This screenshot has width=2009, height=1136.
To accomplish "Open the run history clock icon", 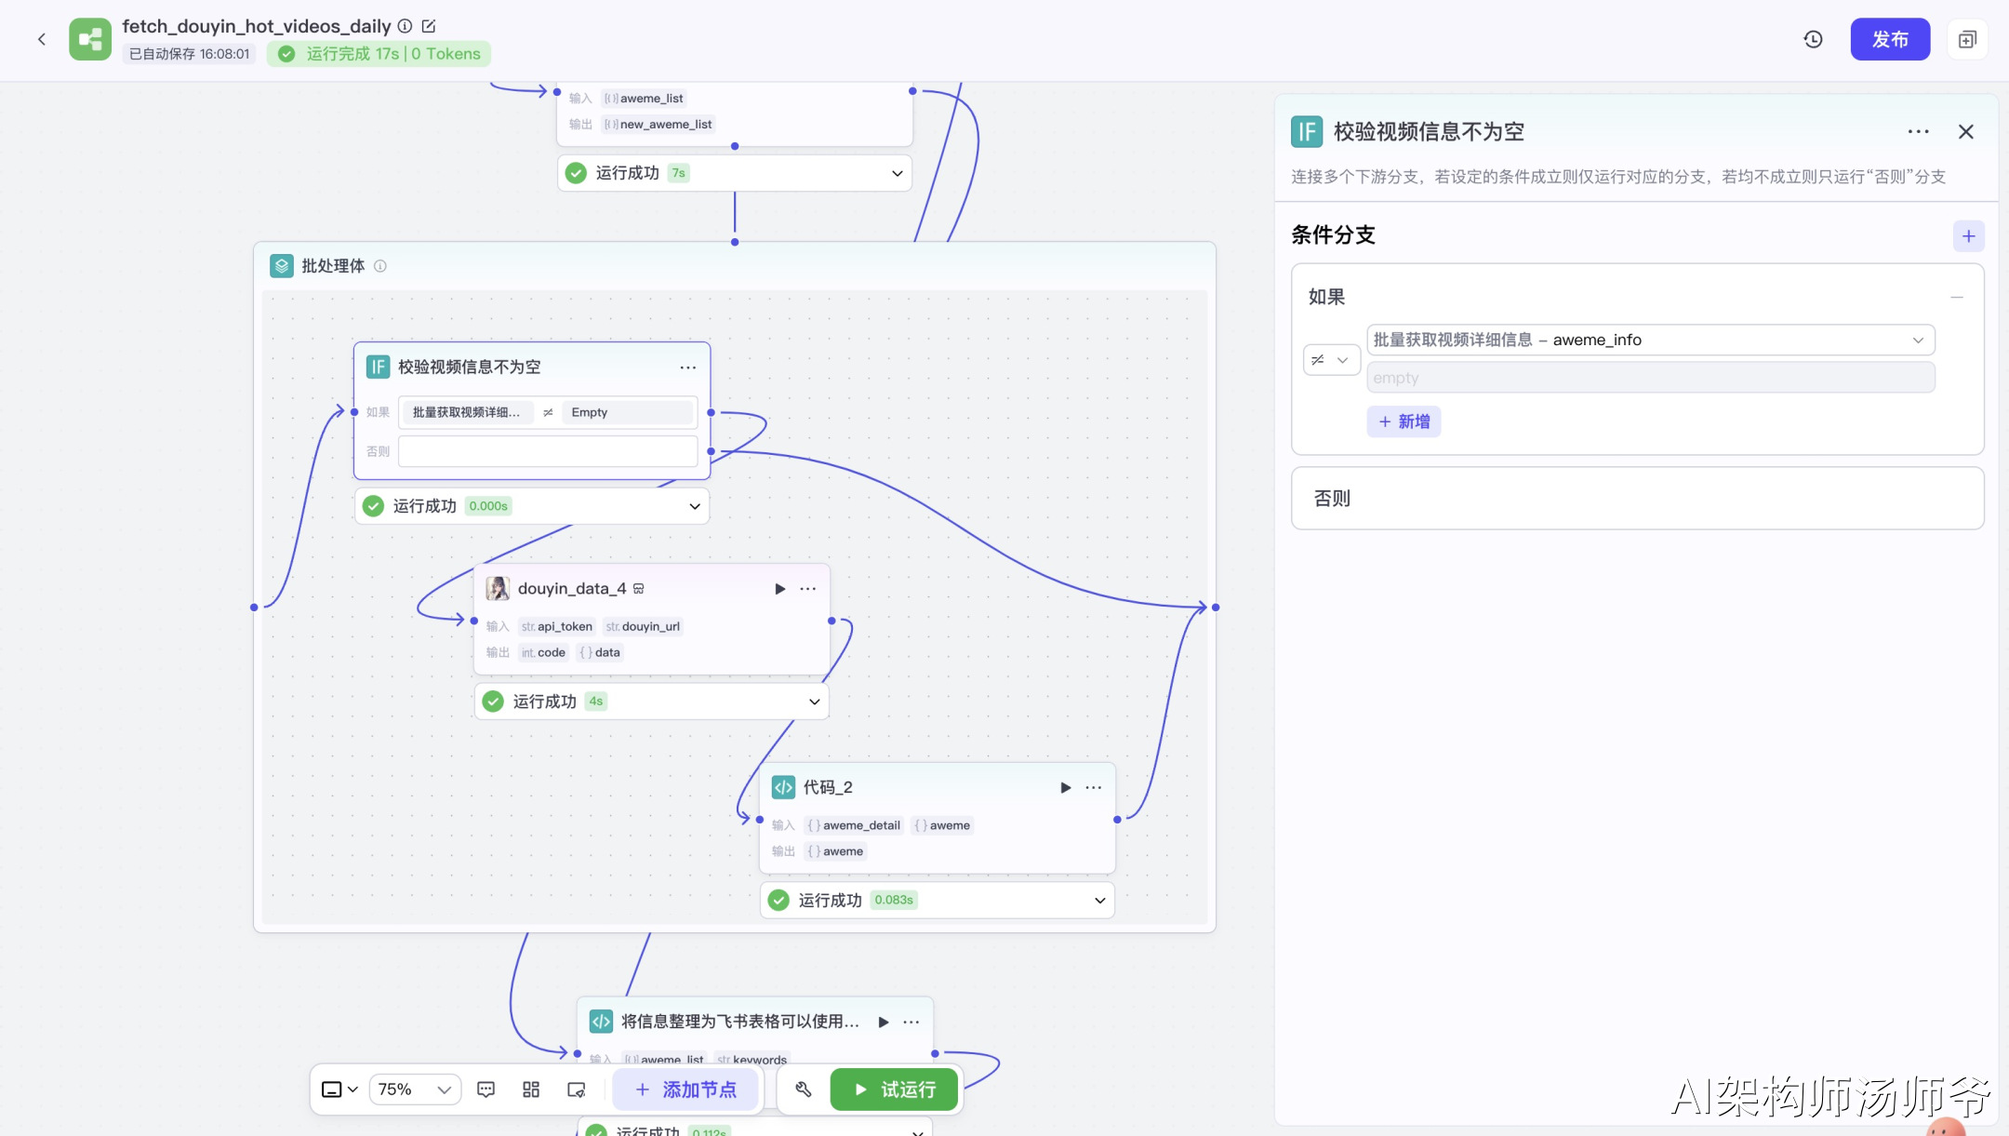I will pos(1813,39).
